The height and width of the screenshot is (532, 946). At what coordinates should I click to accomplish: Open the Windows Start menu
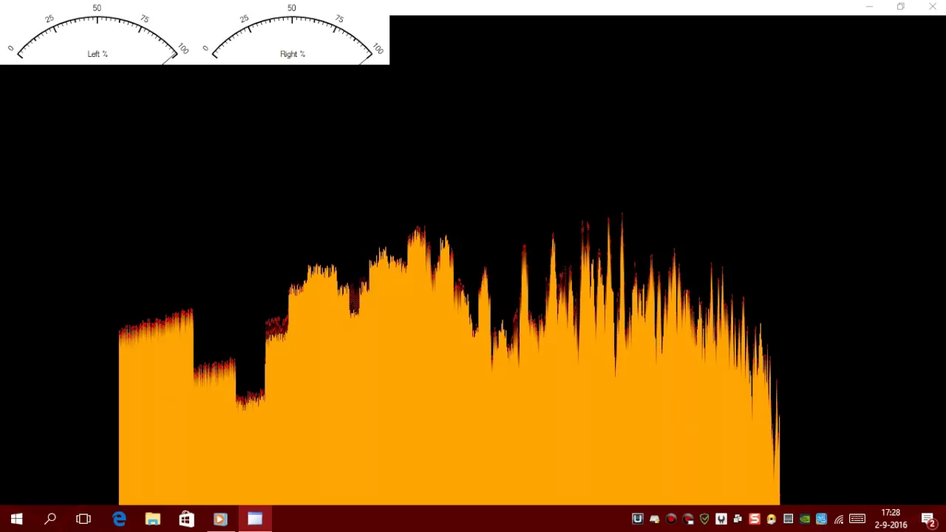pyautogui.click(x=16, y=519)
